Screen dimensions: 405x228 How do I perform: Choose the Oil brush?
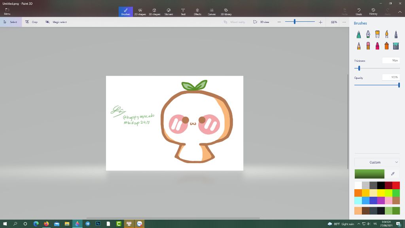click(x=377, y=34)
